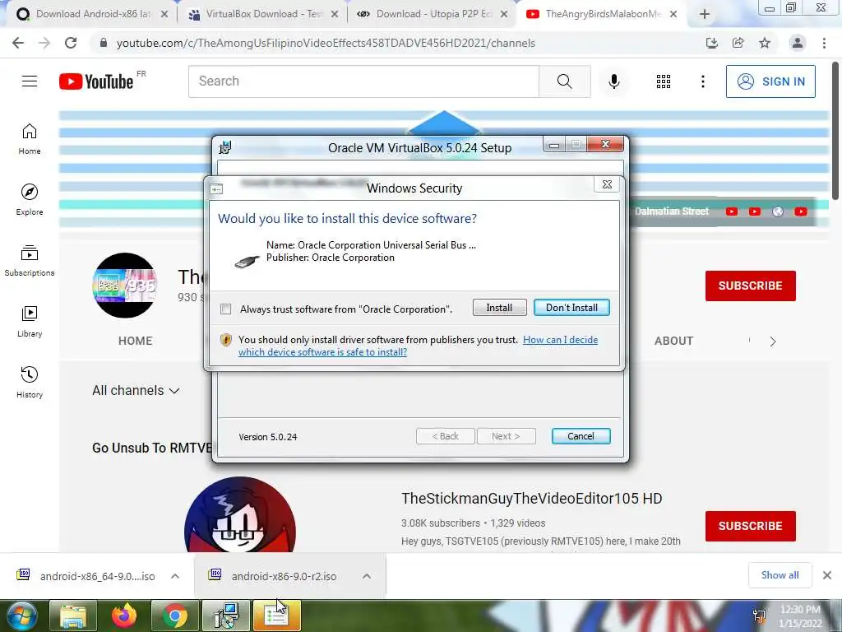Image resolution: width=842 pixels, height=632 pixels.
Task: Click the Dalmatian Street banner link
Action: [x=672, y=211]
